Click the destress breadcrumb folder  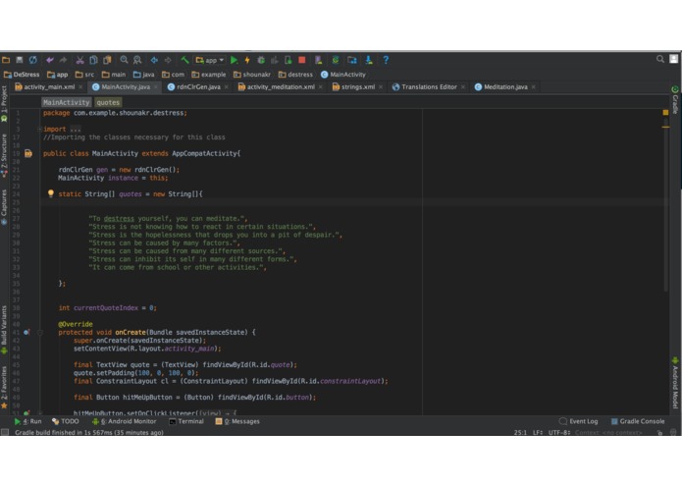(x=295, y=75)
